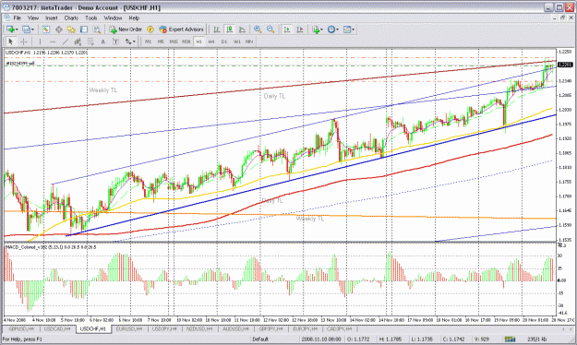The height and width of the screenshot is (345, 577).
Task: Select the Horizontal Line drawing tool
Action: (53, 42)
